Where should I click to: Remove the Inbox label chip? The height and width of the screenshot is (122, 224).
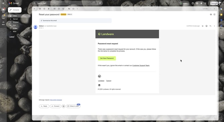pyautogui.click(x=72, y=14)
